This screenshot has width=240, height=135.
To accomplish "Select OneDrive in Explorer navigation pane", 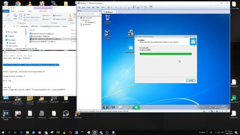I will coord(10,36).
